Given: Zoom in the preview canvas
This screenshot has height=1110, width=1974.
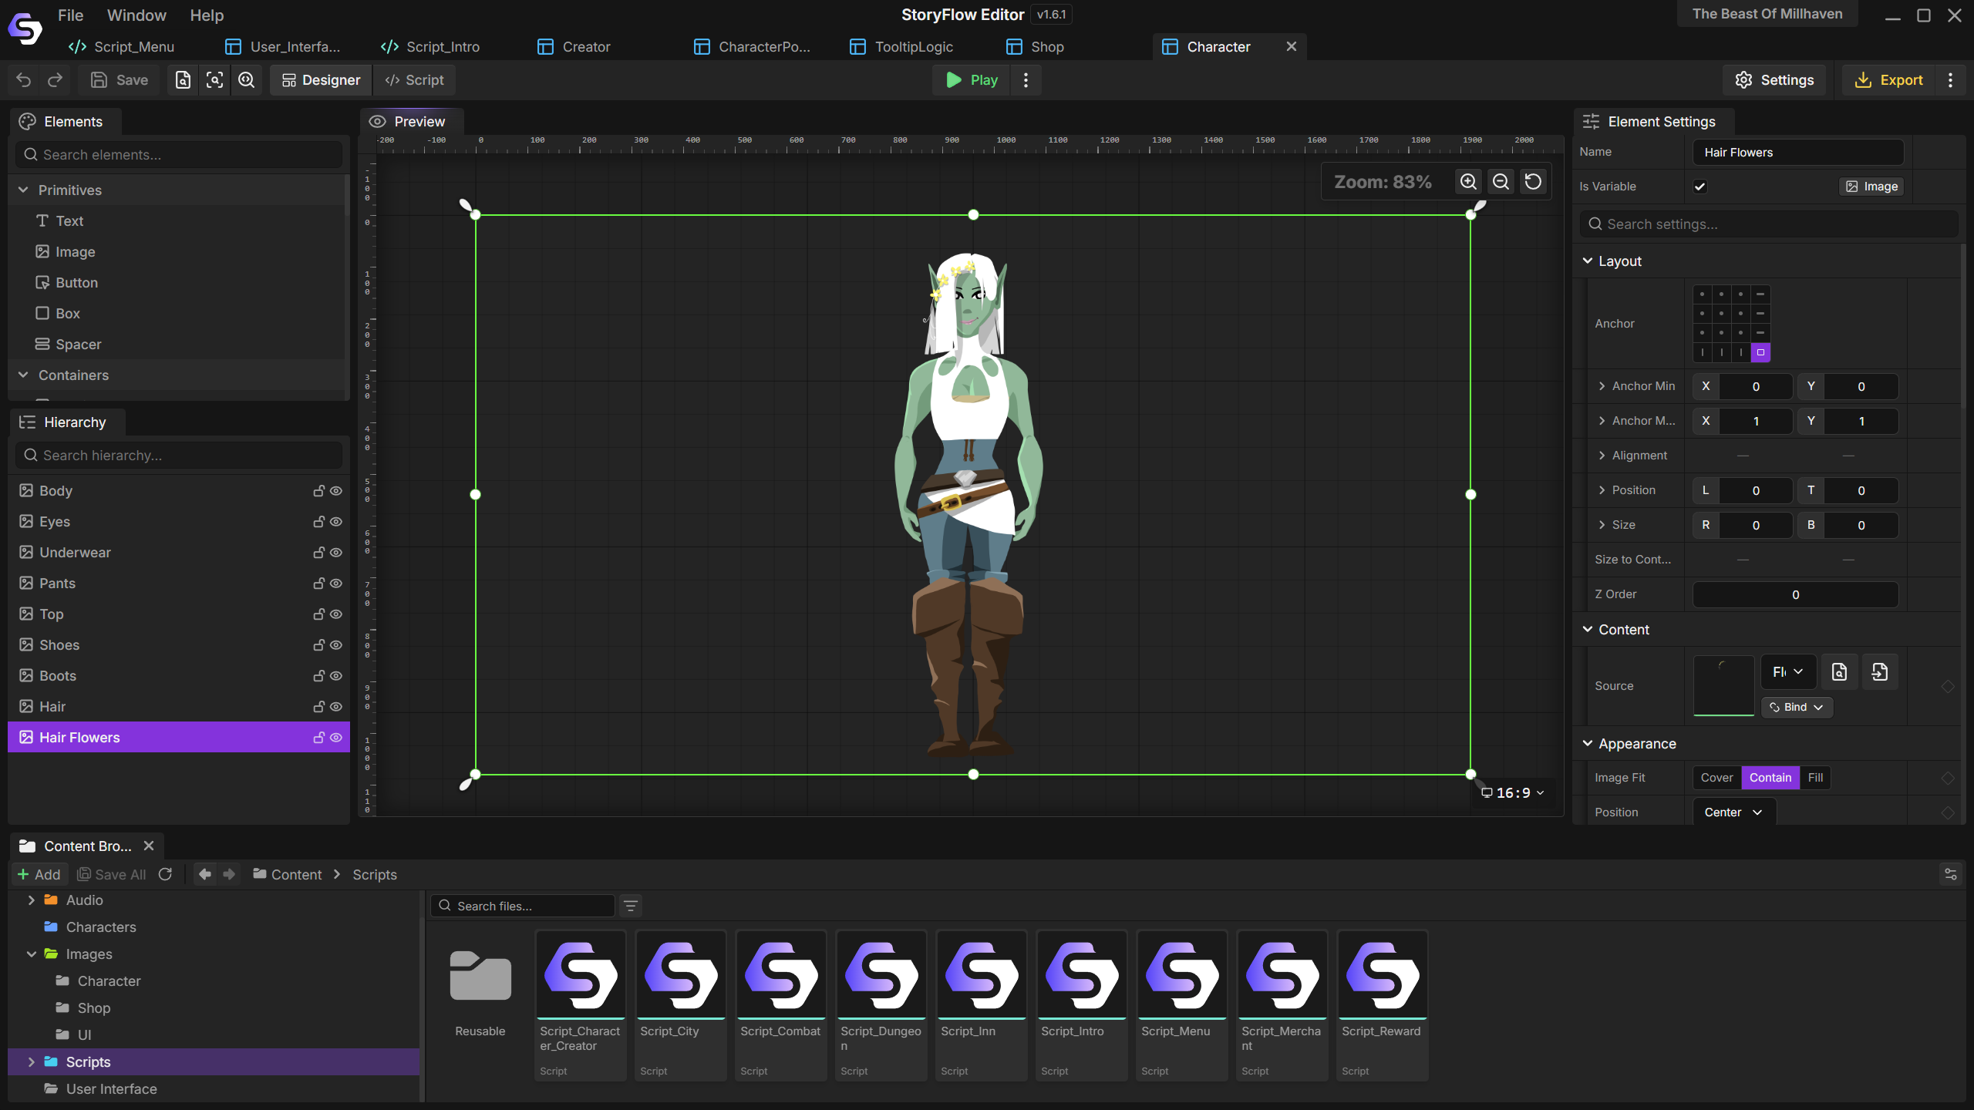Looking at the screenshot, I should (1468, 182).
